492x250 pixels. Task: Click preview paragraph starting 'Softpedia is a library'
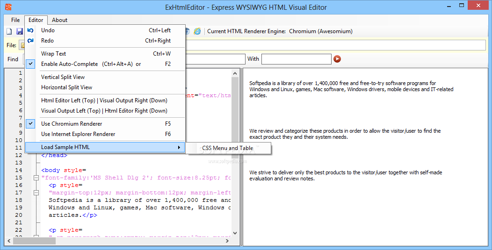[x=351, y=89]
